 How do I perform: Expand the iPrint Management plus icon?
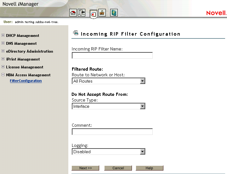click(x=3, y=59)
